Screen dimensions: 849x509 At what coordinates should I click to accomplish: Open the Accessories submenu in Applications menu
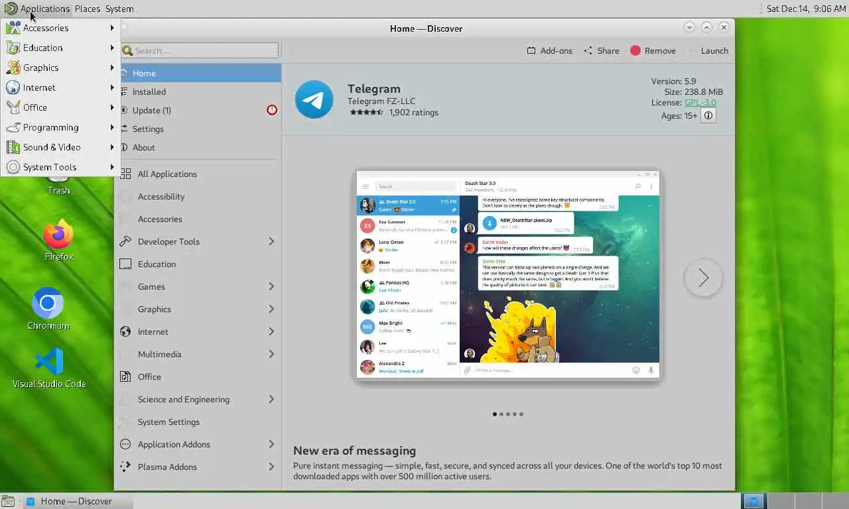(60, 28)
